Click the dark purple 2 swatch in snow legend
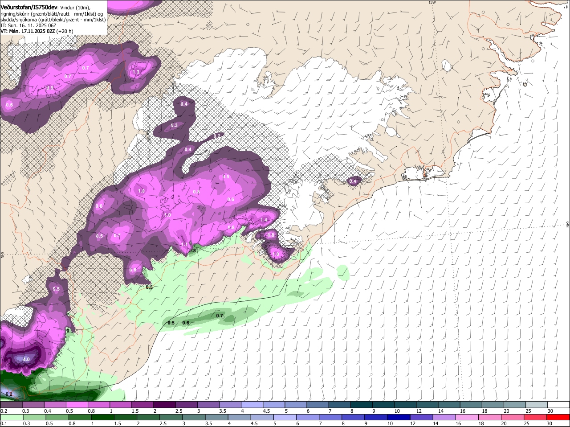The image size is (570, 427). pos(164,404)
